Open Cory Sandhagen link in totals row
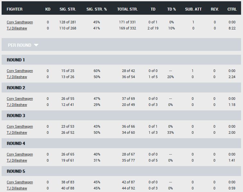Image resolution: width=243 pixels, height=192 pixels. 20,22
